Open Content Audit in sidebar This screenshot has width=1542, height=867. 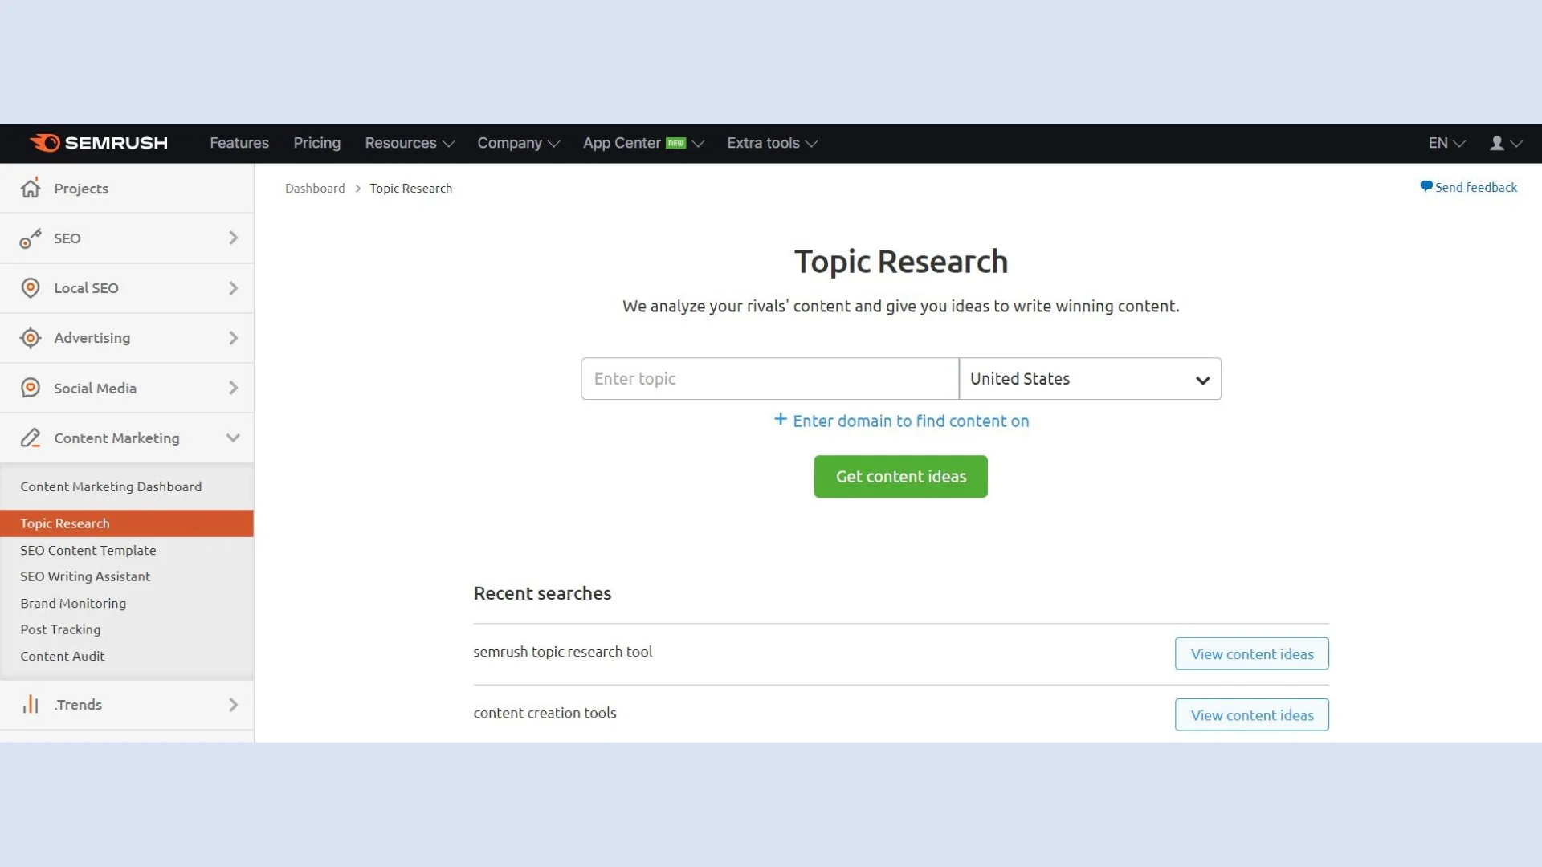(63, 656)
